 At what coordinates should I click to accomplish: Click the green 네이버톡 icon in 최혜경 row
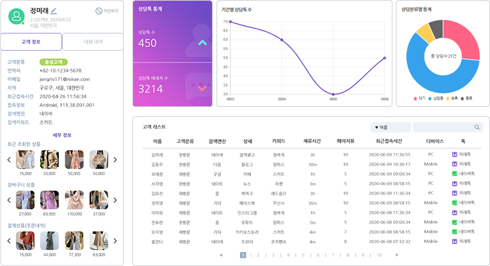click(455, 174)
